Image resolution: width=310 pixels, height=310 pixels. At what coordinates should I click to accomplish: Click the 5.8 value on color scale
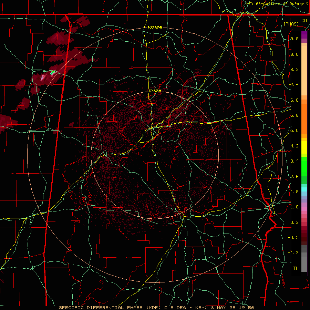click(x=294, y=115)
